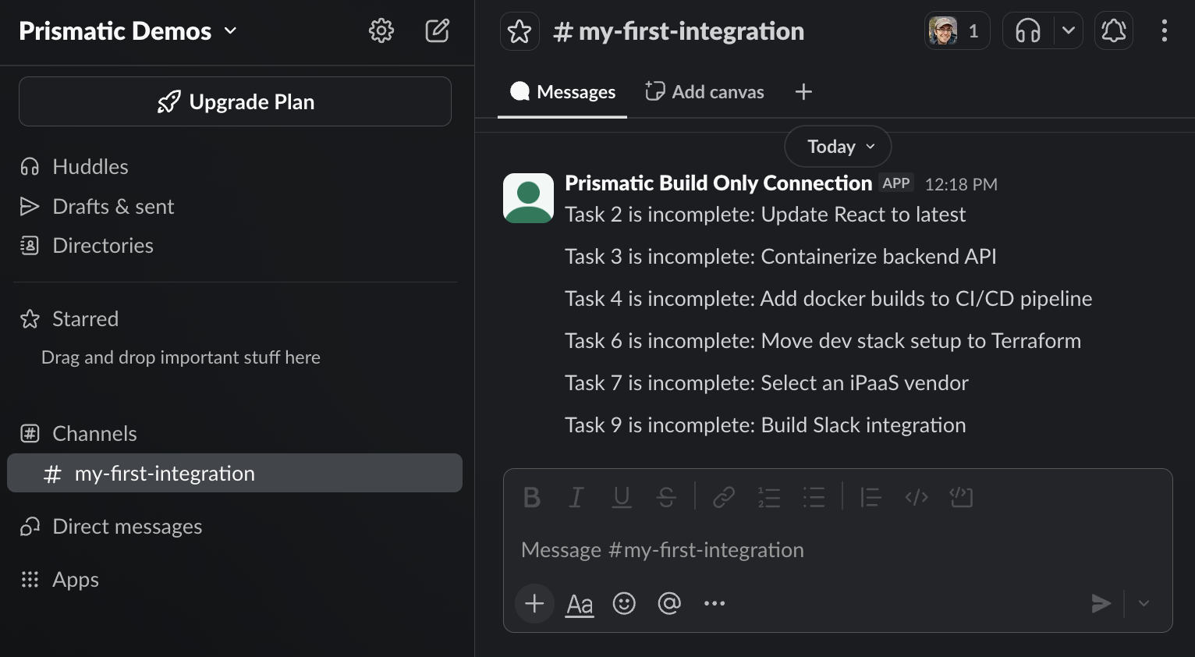Screen dimensions: 1195x657
Task: Open the Today date jump dropdown
Action: tap(838, 147)
